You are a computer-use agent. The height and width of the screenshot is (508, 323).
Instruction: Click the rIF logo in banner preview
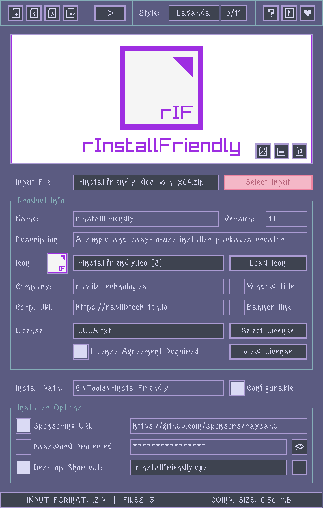[x=161, y=88]
